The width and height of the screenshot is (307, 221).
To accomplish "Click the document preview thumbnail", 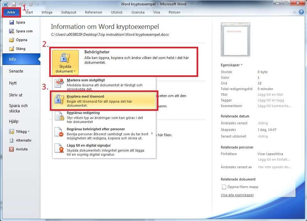I will pyautogui.click(x=235, y=39).
